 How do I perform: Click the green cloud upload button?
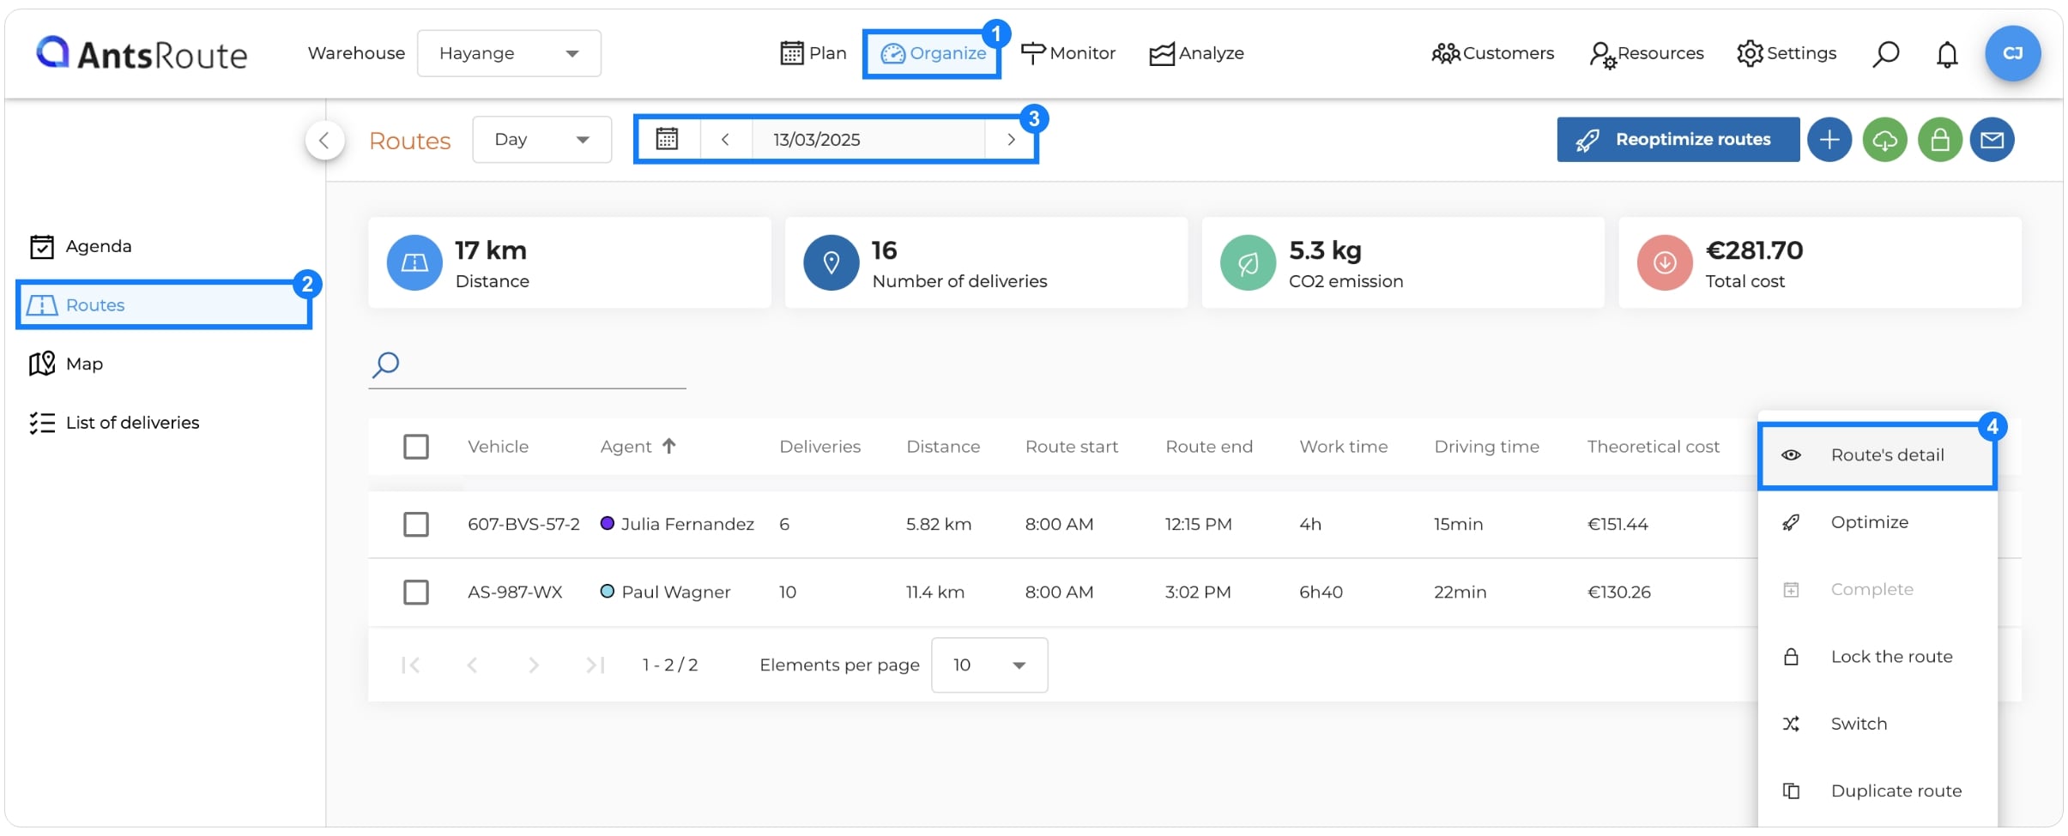click(1884, 139)
